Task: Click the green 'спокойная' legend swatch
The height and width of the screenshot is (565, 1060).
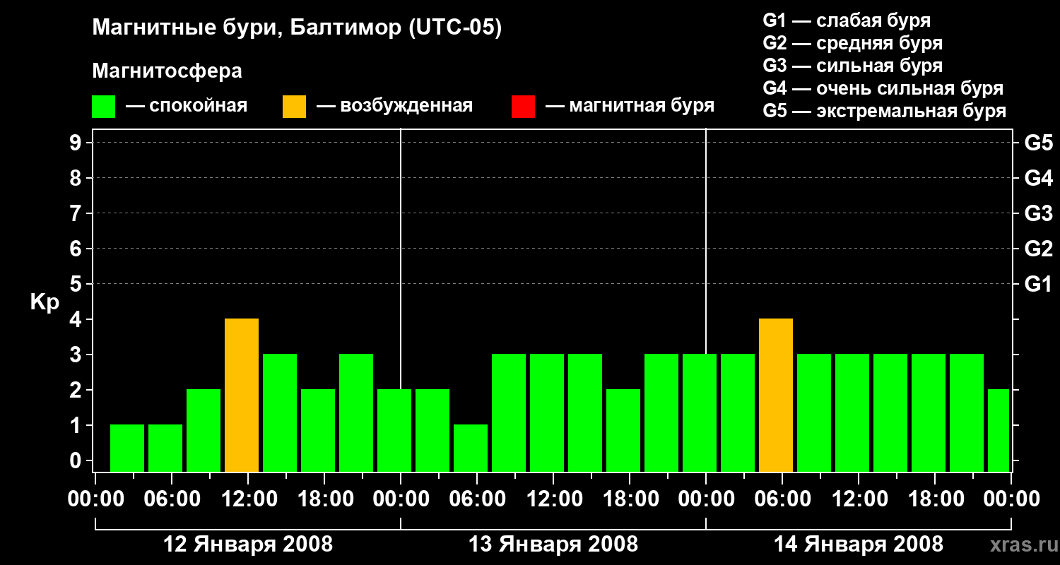Action: click(104, 107)
